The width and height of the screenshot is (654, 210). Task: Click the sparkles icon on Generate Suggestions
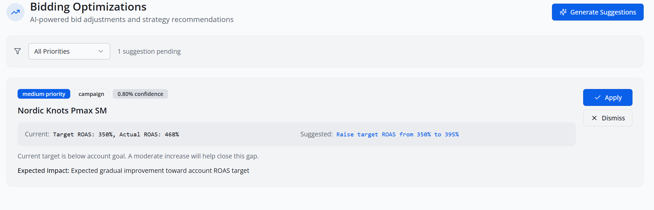pos(563,12)
